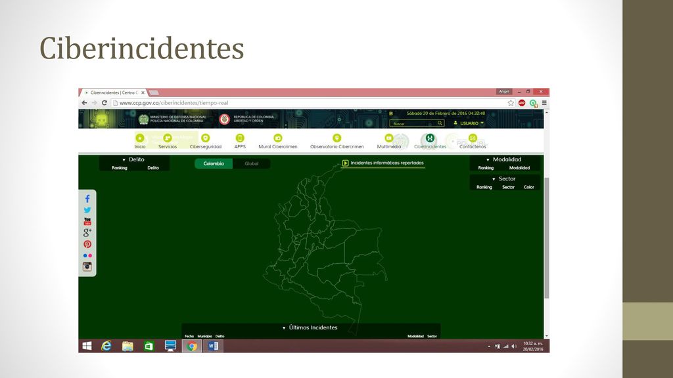Show hidden tray icons arrow
This screenshot has width=673, height=378.
[489, 346]
